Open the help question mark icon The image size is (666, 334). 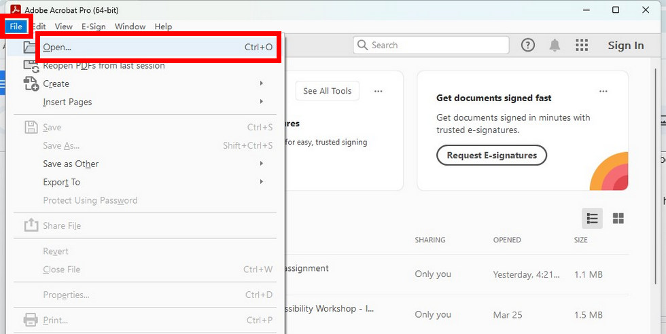coord(527,45)
